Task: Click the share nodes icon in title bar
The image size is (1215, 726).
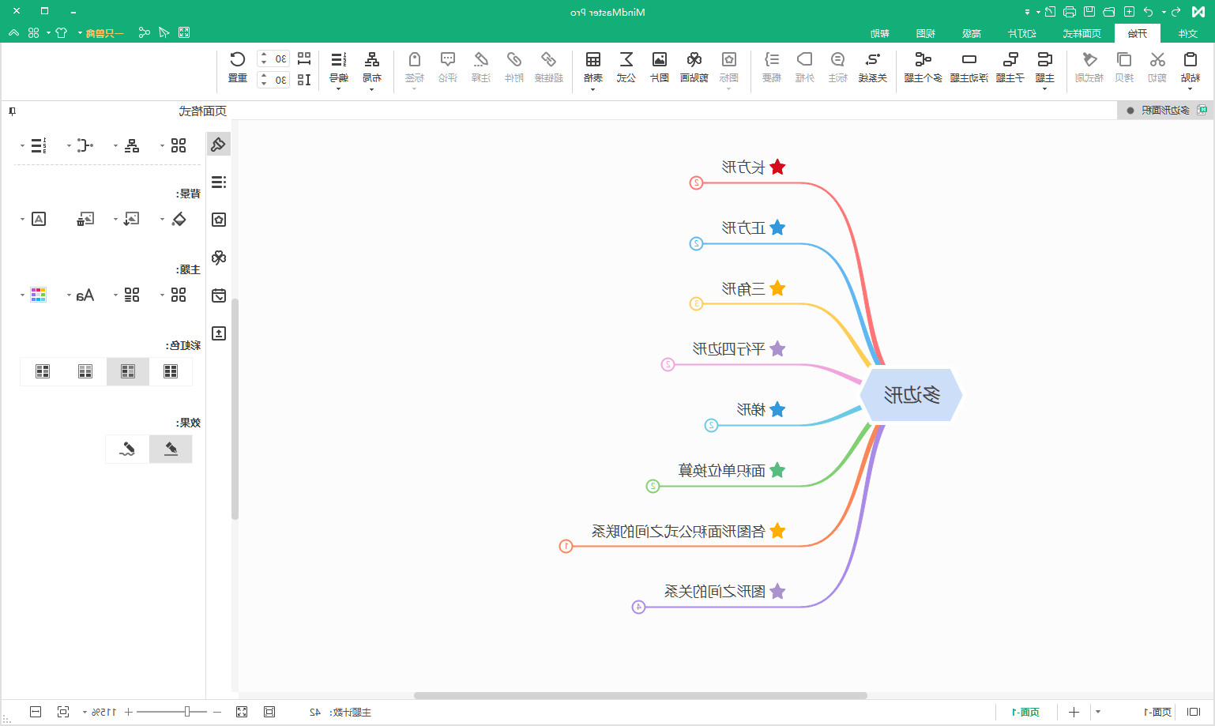Action: (144, 32)
